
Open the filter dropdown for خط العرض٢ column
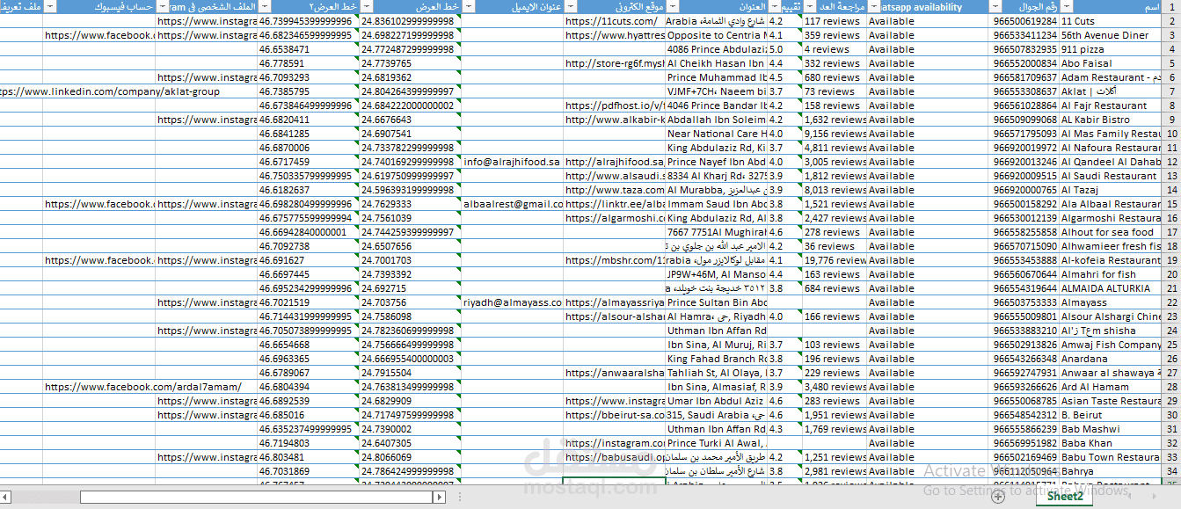tap(265, 6)
